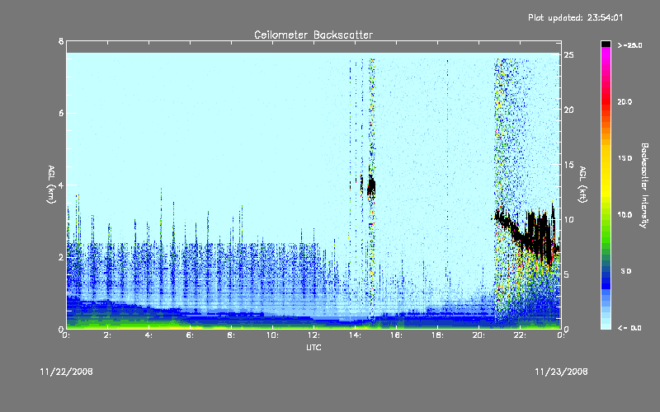Select the "Plot updated: 23:54:01" timestamp
Viewport: 660px width, 412px height.
pyautogui.click(x=575, y=17)
